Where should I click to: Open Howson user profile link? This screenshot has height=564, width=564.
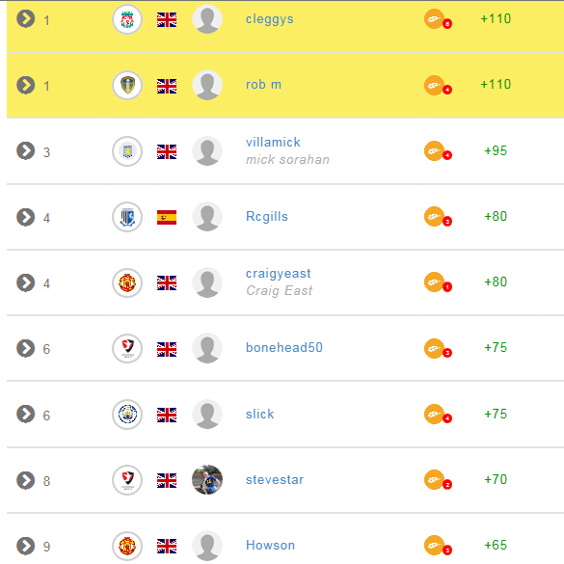(x=270, y=546)
